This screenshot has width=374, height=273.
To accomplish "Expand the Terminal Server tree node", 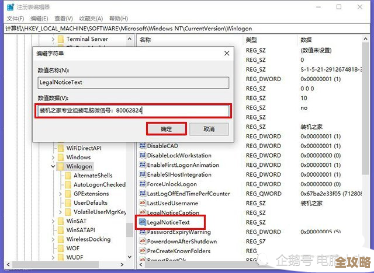I will click(53, 39).
